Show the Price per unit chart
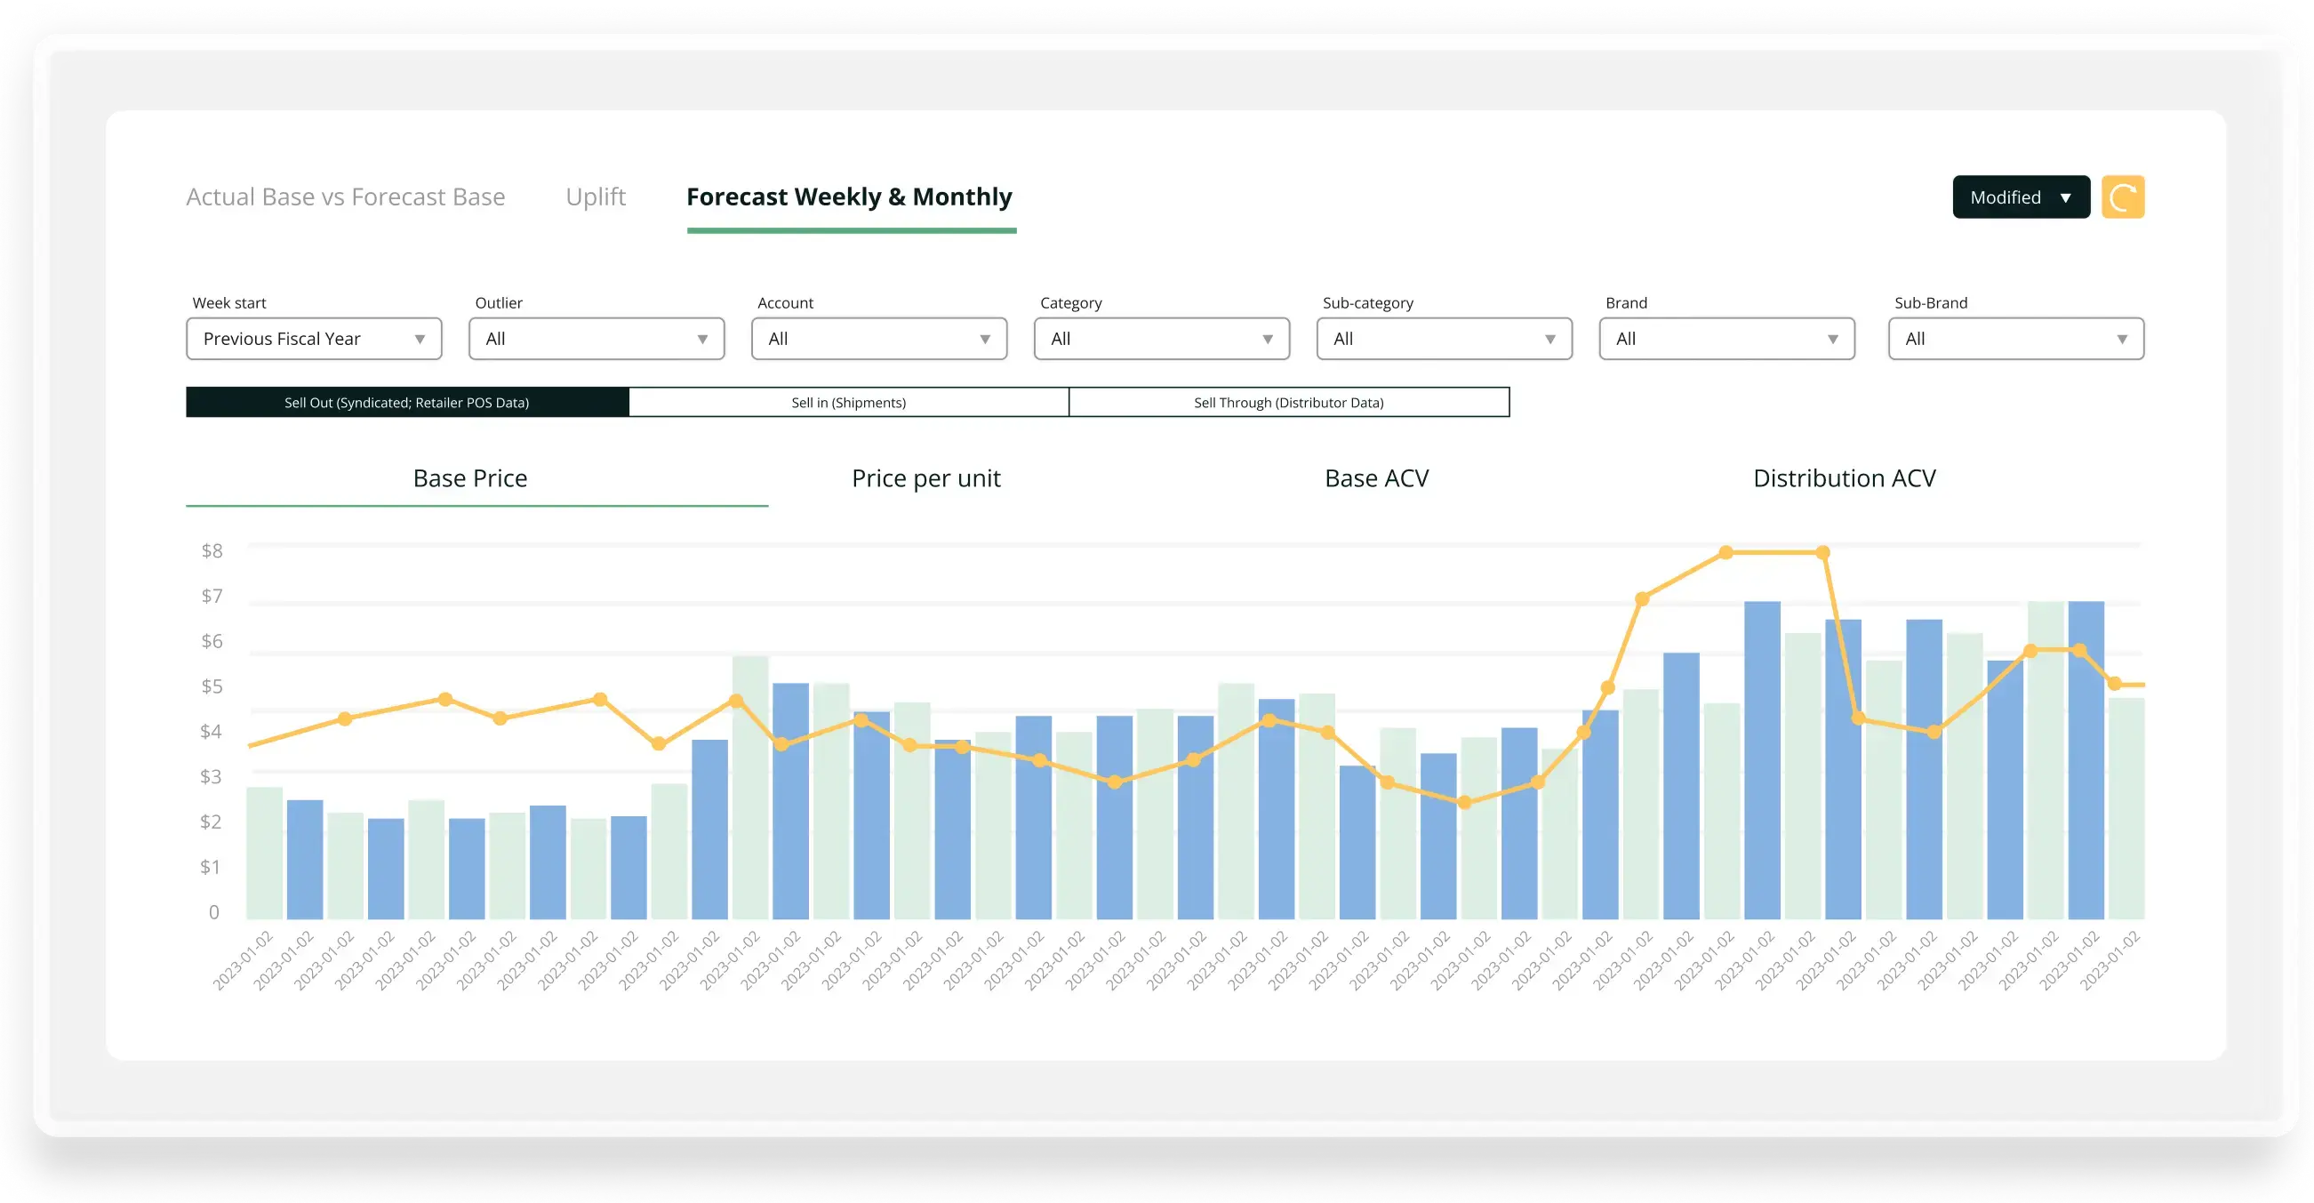2314x1203 pixels. [925, 478]
